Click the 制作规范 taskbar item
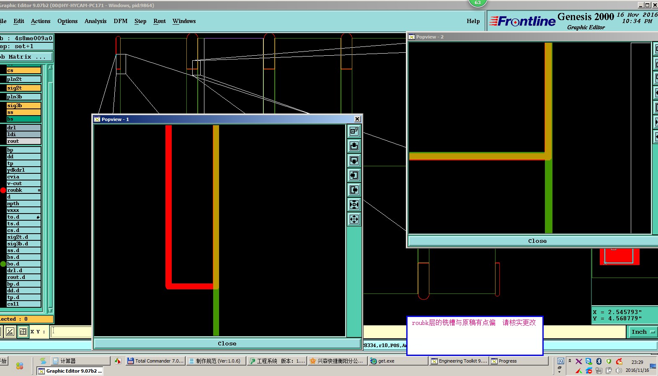 pyautogui.click(x=216, y=361)
